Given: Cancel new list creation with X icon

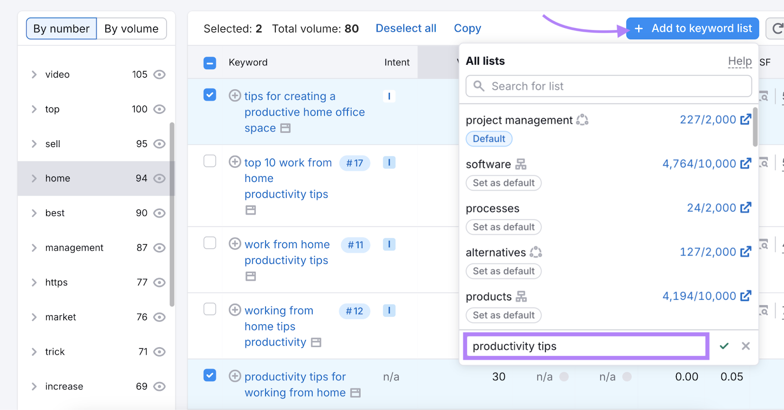Looking at the screenshot, I should click(x=745, y=346).
